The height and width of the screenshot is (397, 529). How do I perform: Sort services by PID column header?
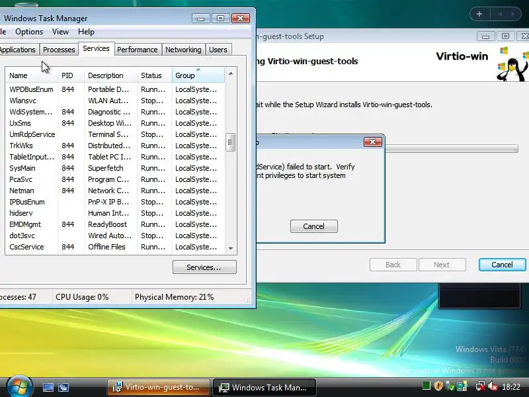(71, 75)
